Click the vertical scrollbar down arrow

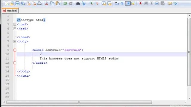tap(189, 98)
